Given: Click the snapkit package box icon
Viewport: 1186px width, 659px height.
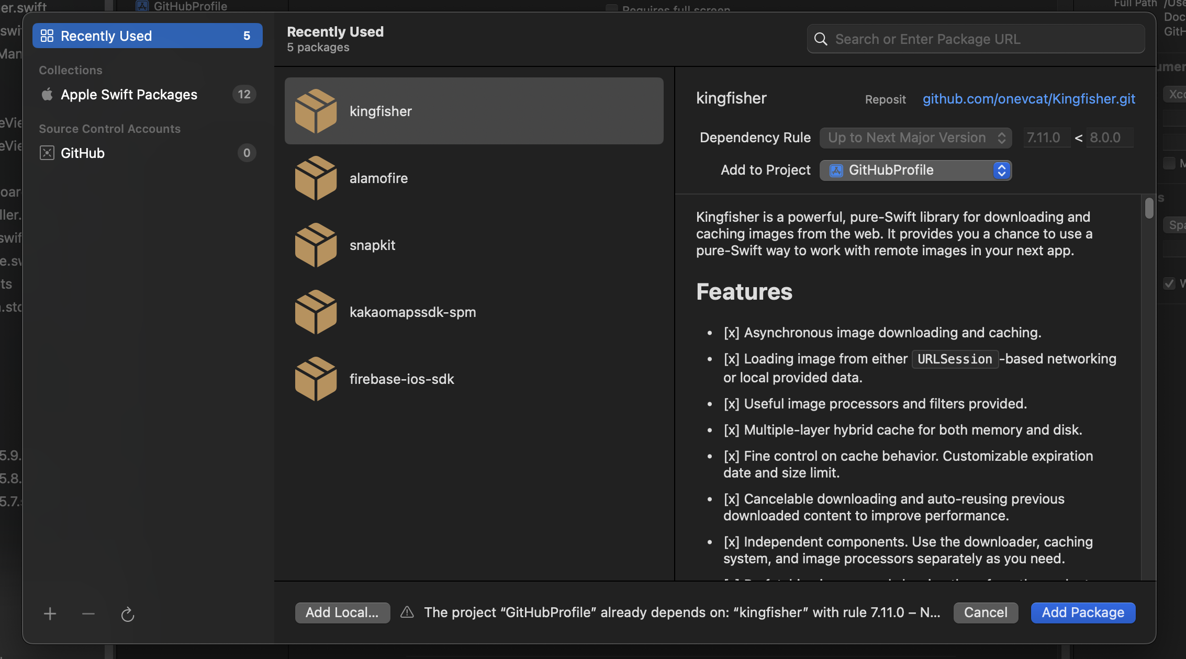Looking at the screenshot, I should pyautogui.click(x=316, y=245).
